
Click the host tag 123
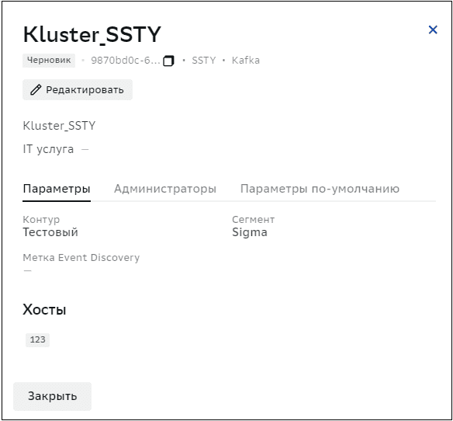tap(37, 339)
